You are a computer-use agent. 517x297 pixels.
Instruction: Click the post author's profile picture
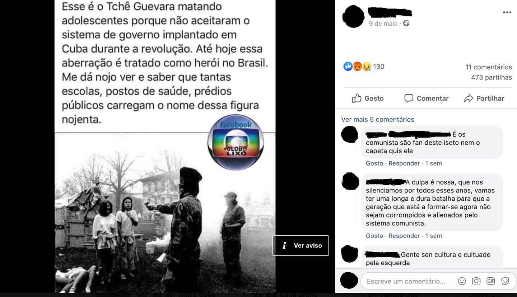354,17
